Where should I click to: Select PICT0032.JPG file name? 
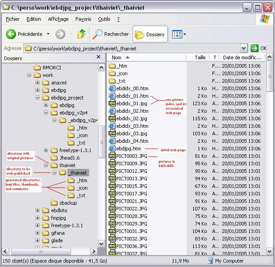[132, 239]
